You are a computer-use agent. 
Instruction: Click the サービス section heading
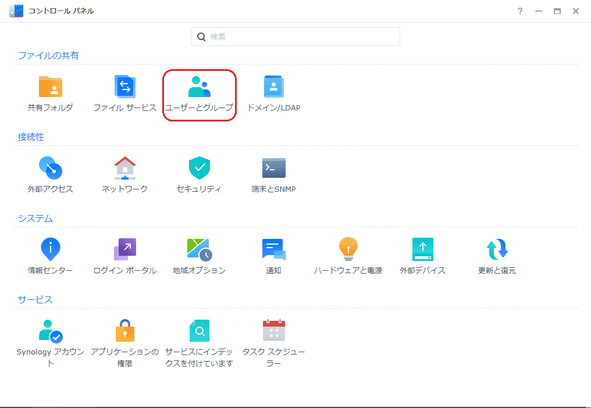click(x=35, y=299)
